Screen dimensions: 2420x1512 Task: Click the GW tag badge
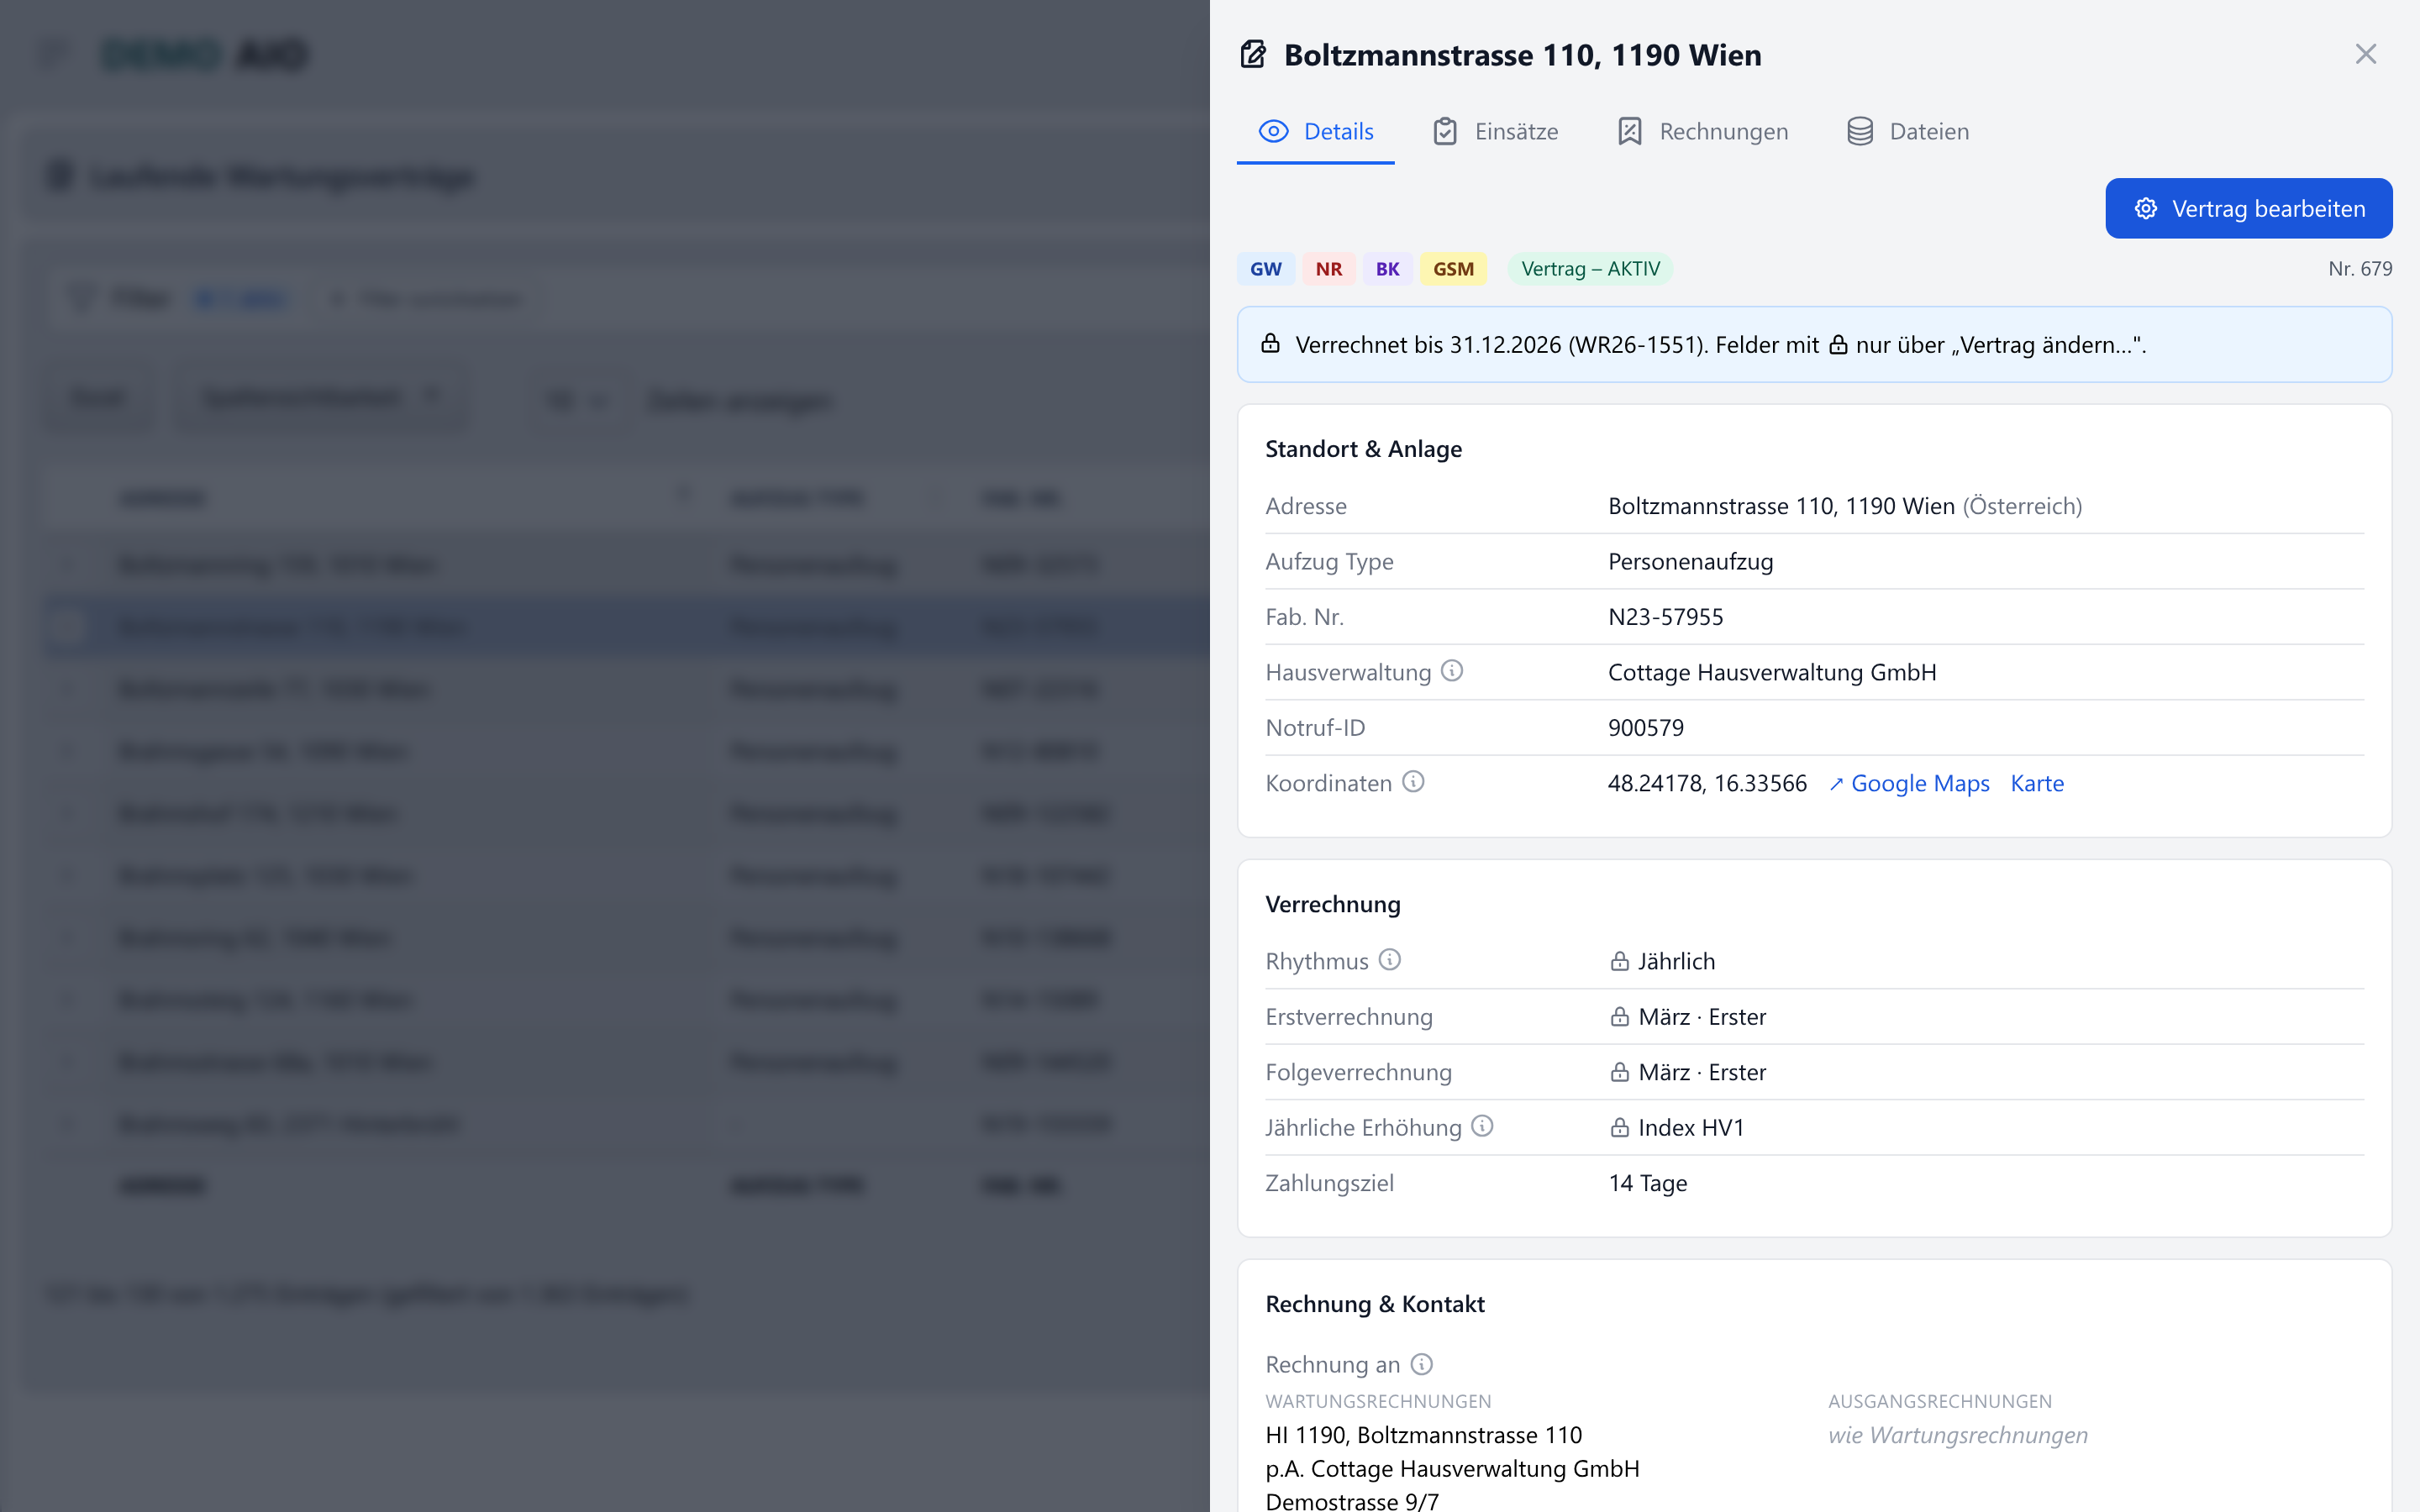[1265, 269]
